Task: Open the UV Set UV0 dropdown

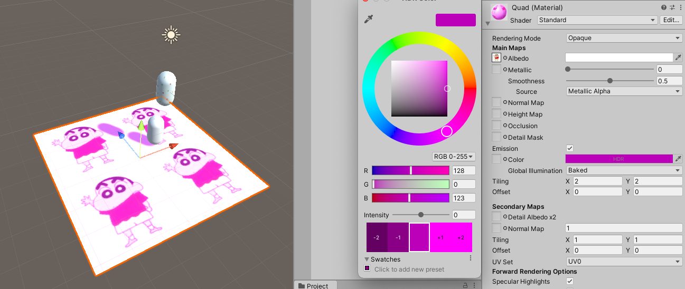Action: coord(624,262)
